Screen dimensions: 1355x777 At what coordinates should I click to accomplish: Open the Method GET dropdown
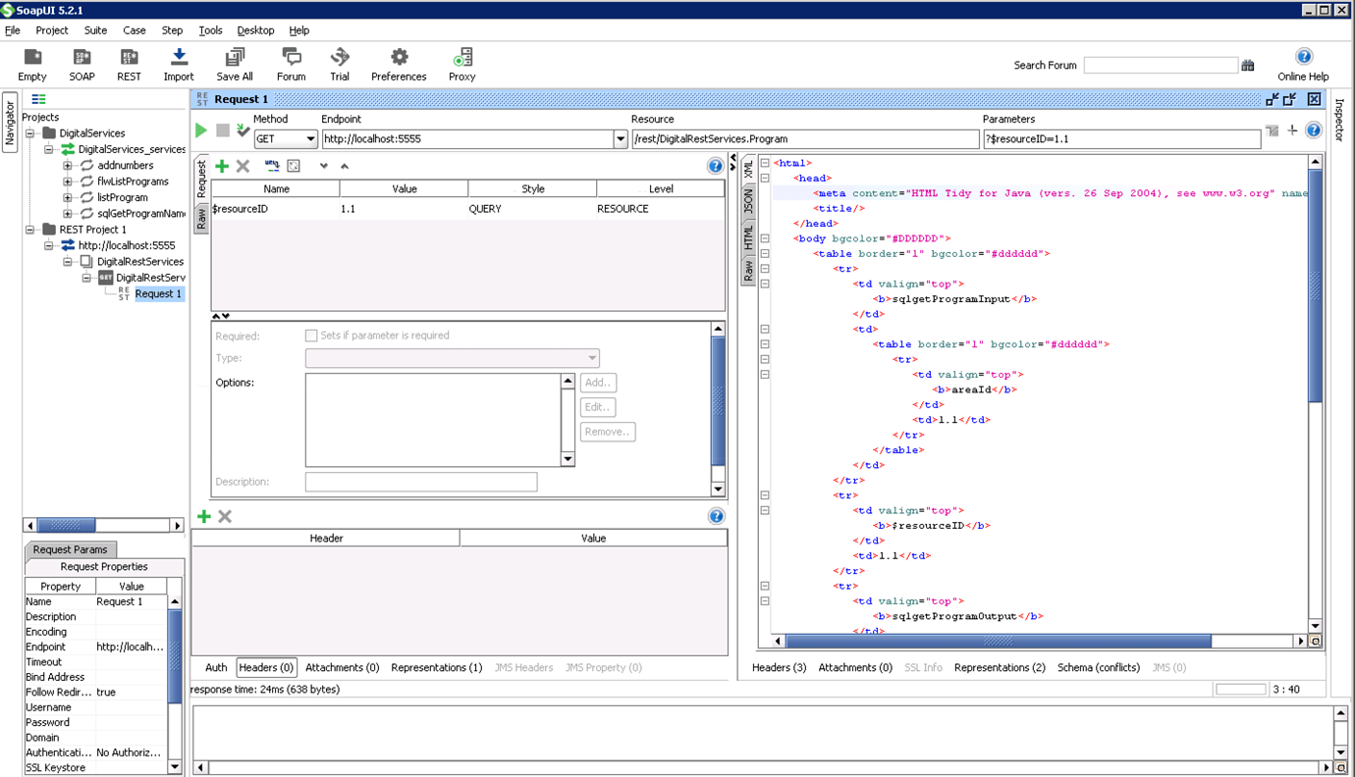click(x=311, y=139)
